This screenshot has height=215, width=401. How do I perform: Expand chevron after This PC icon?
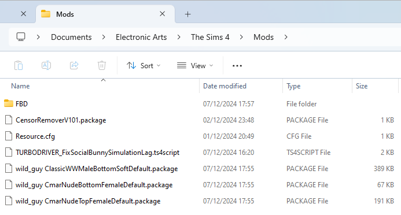(38, 38)
